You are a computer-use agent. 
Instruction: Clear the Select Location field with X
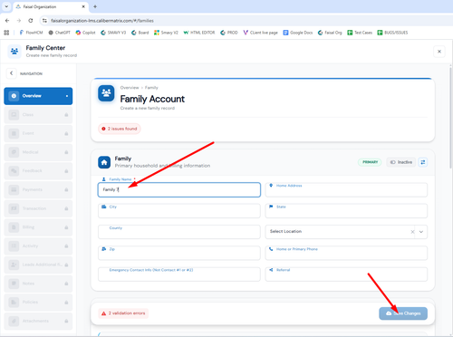412,232
